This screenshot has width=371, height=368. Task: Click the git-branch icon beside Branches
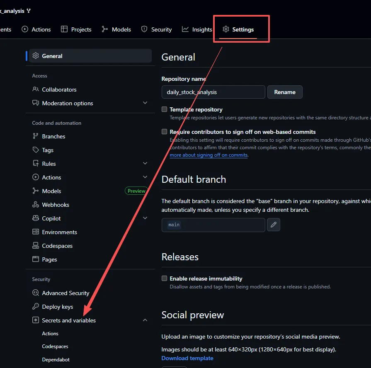(36, 136)
